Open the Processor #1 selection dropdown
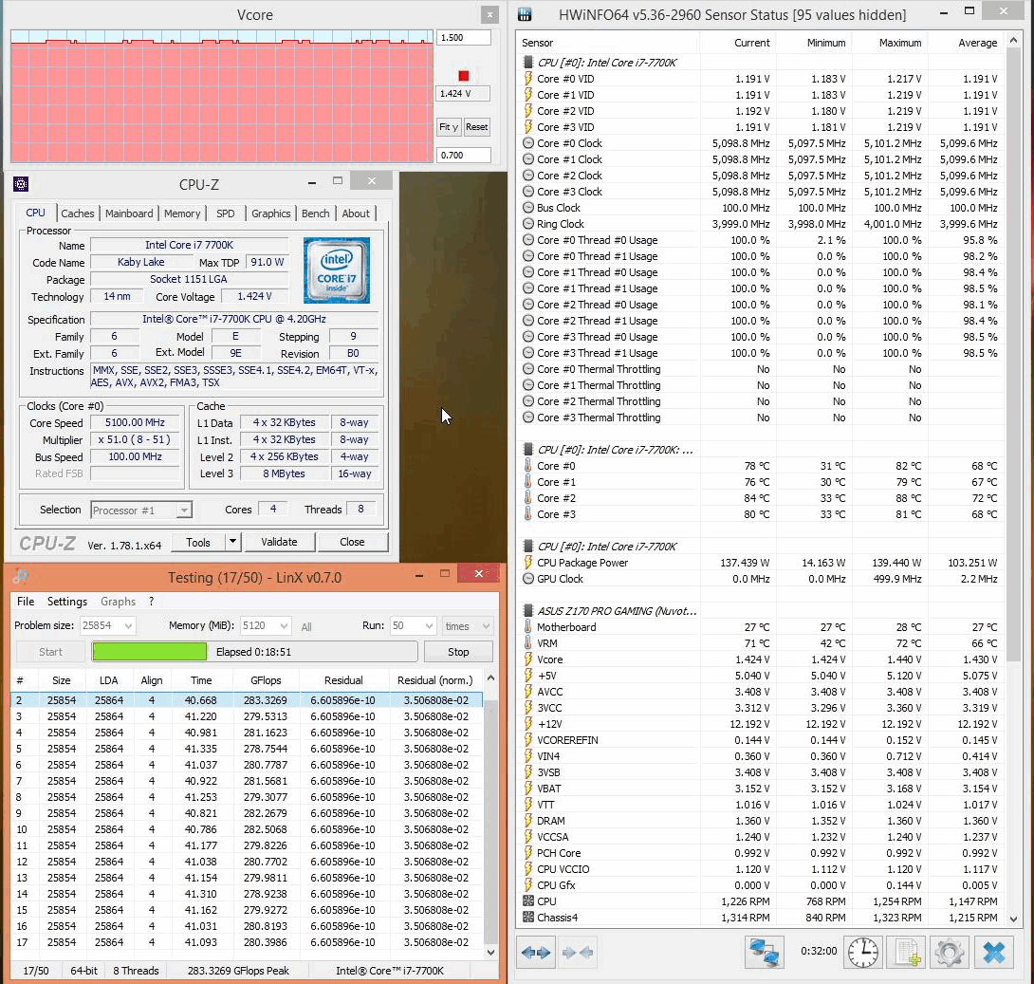Viewport: 1034px width, 984px height. 185,510
